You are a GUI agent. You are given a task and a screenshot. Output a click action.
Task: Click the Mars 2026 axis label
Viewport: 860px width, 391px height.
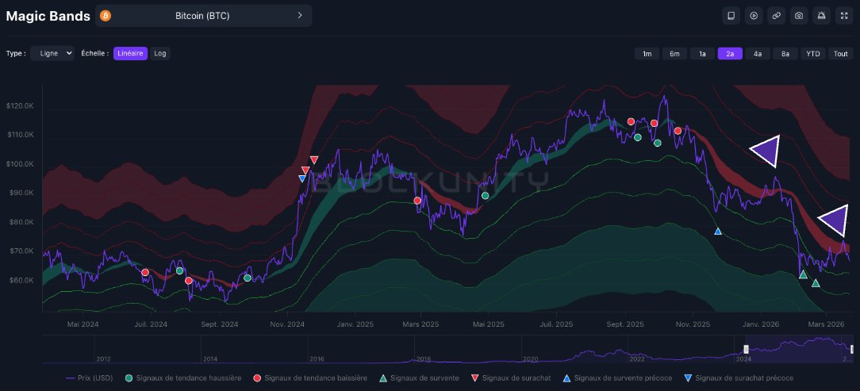827,324
